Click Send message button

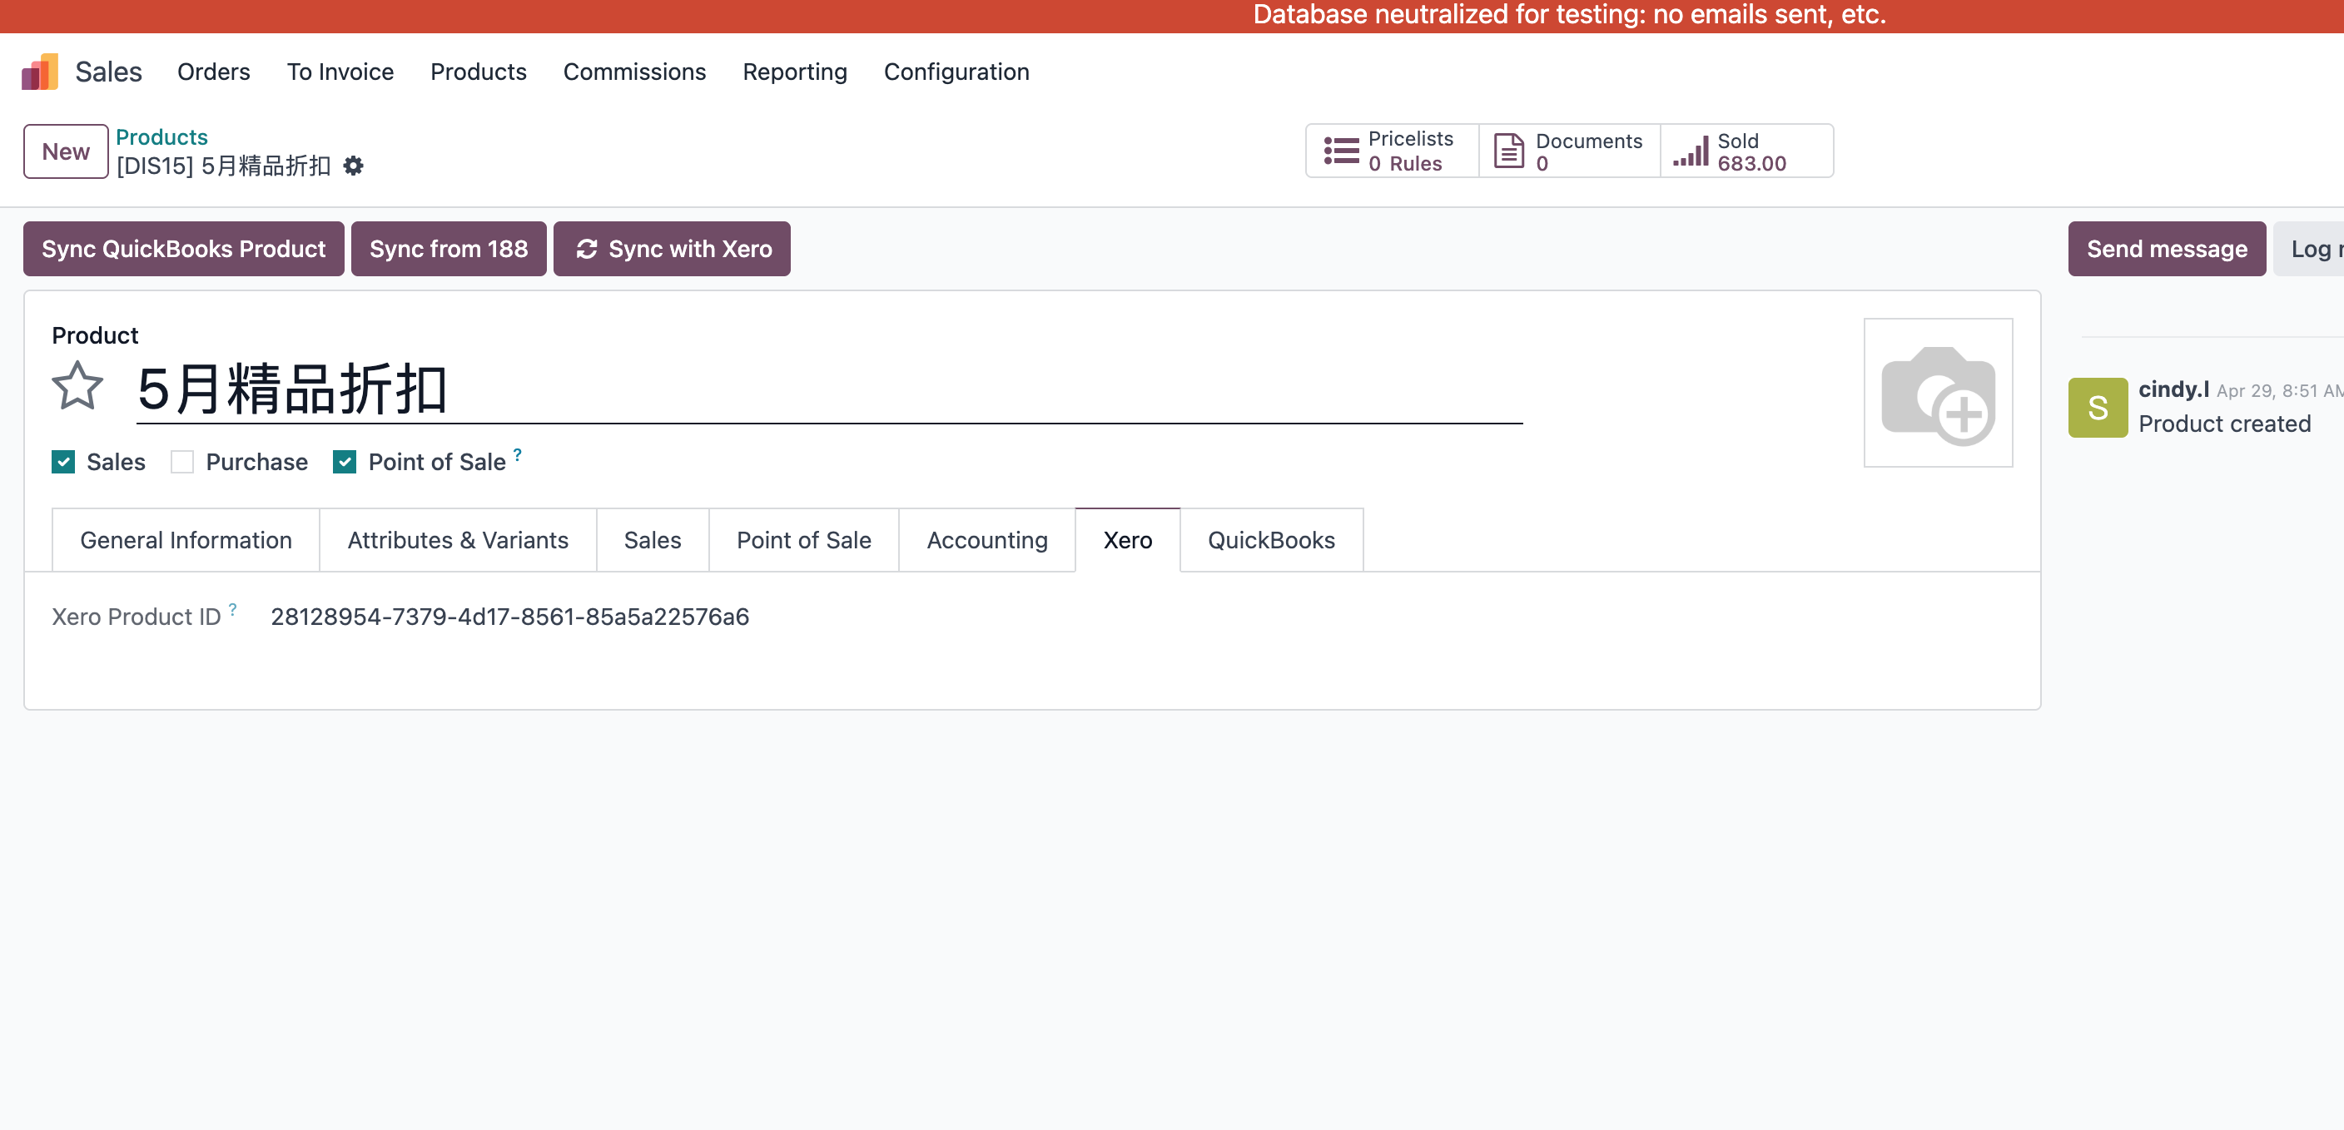pos(2167,248)
